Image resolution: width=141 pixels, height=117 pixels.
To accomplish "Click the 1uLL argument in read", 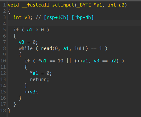I will click(80, 48).
